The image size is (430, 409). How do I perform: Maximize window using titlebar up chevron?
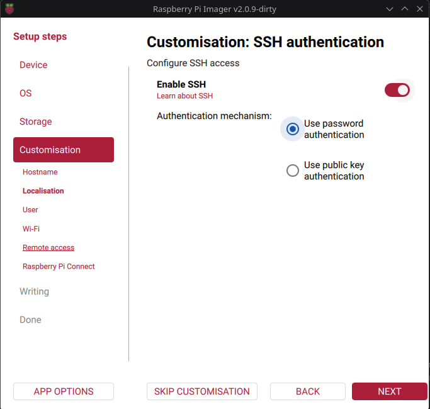tap(404, 9)
